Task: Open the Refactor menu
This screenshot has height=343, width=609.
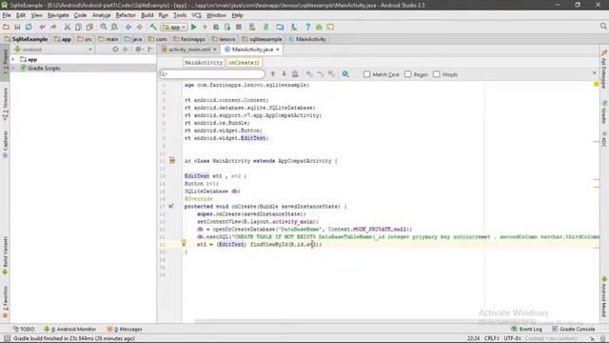Action: (126, 15)
